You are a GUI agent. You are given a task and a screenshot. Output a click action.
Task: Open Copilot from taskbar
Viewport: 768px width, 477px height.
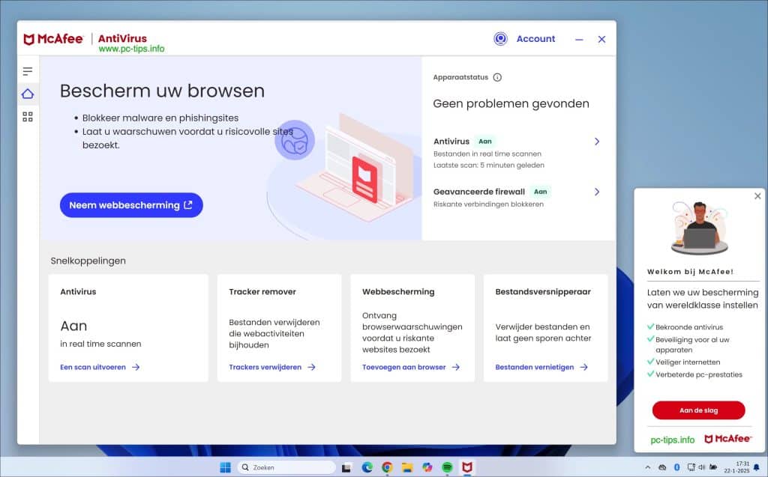[x=427, y=467]
